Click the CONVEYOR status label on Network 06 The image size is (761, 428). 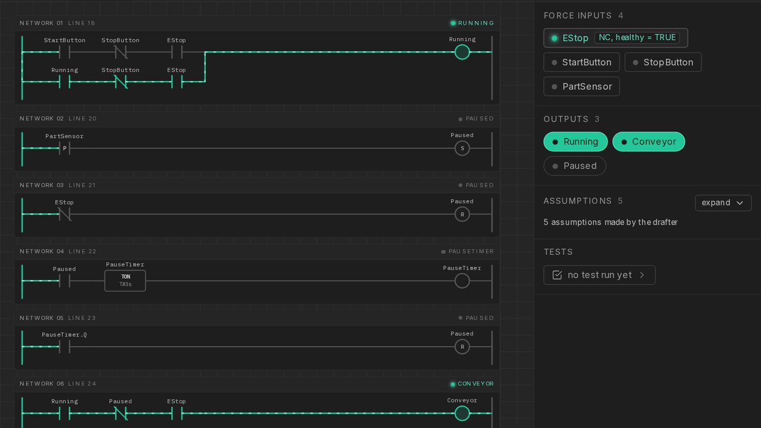(472, 384)
